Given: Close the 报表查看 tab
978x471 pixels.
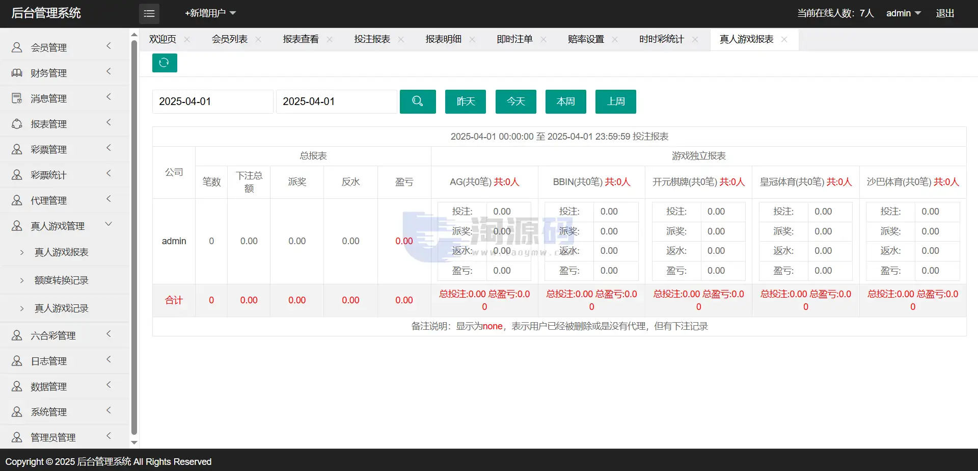Looking at the screenshot, I should [x=330, y=39].
